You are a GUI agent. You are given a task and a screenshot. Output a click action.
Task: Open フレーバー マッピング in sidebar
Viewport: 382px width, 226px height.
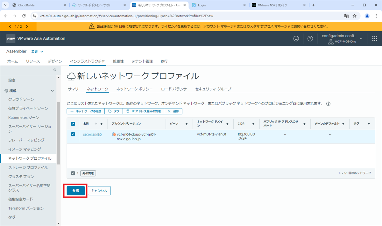[x=26, y=140]
